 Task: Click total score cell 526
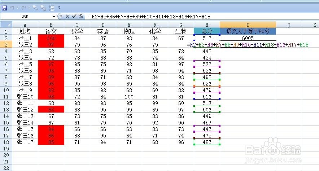(207, 84)
